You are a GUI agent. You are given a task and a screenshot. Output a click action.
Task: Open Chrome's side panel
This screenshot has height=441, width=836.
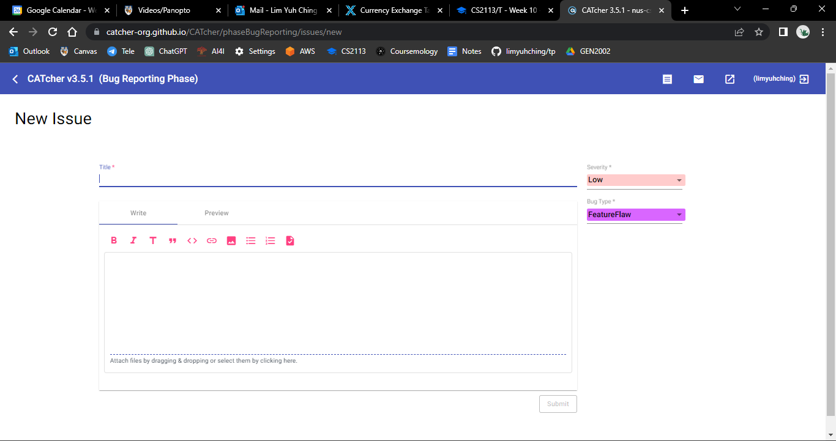783,32
